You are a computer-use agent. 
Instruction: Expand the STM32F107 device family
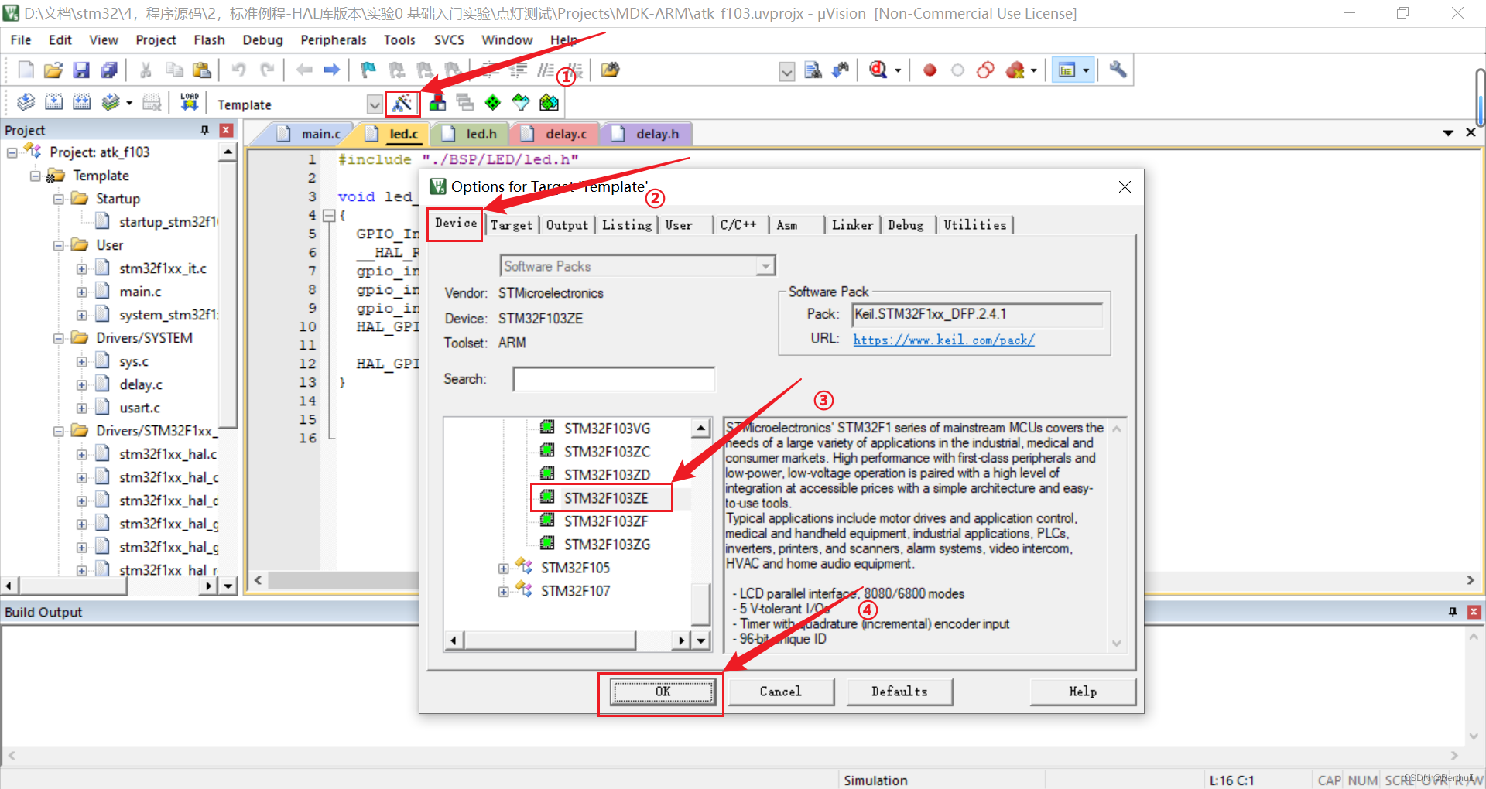coord(503,592)
